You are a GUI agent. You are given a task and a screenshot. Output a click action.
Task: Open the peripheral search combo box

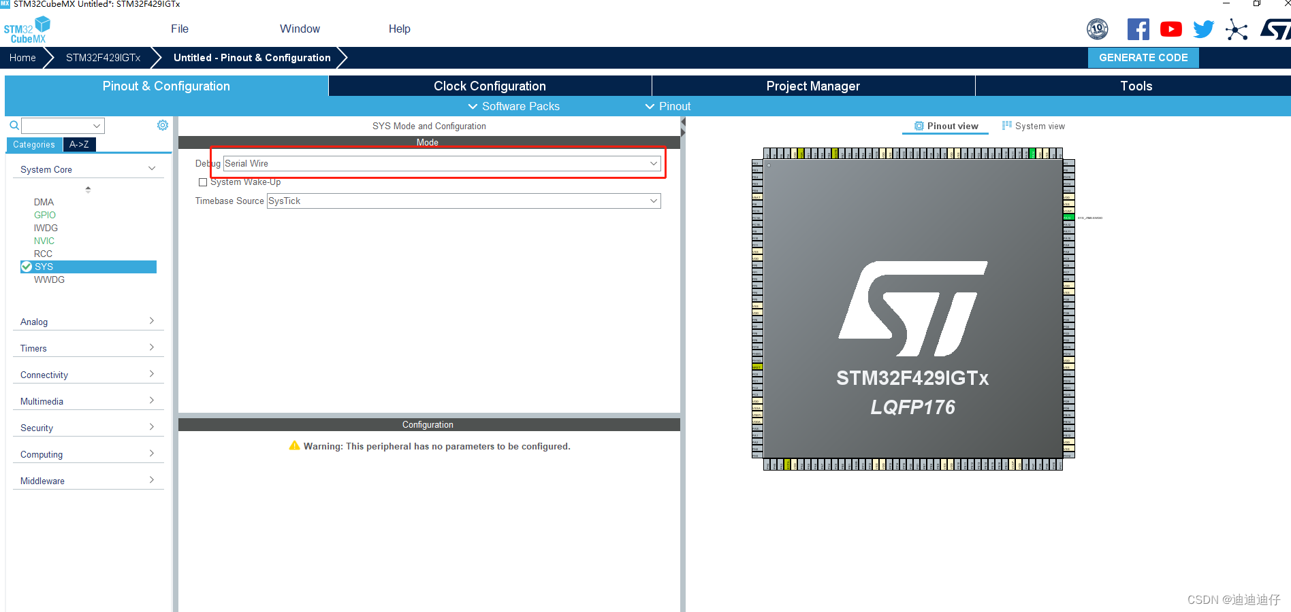point(63,126)
